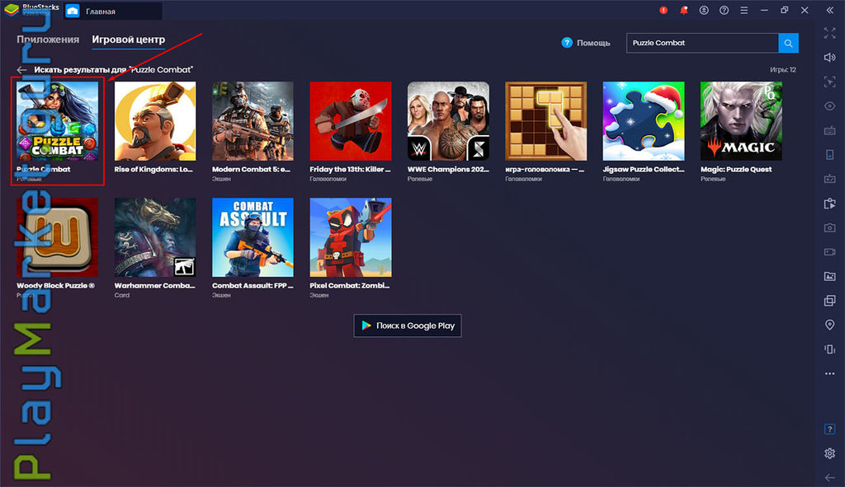Open the sidebar help question icon
Viewport: 845px width, 487px height.
830,428
